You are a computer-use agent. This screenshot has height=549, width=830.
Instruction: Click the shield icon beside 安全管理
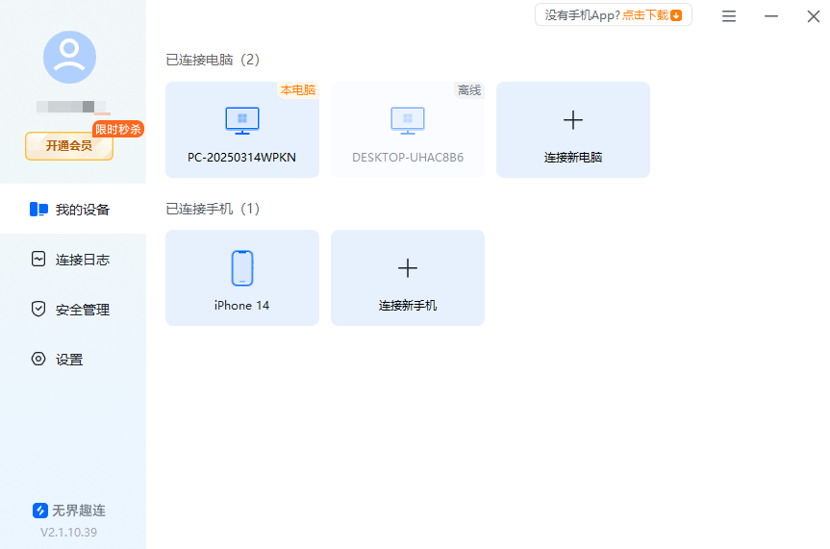tap(38, 310)
